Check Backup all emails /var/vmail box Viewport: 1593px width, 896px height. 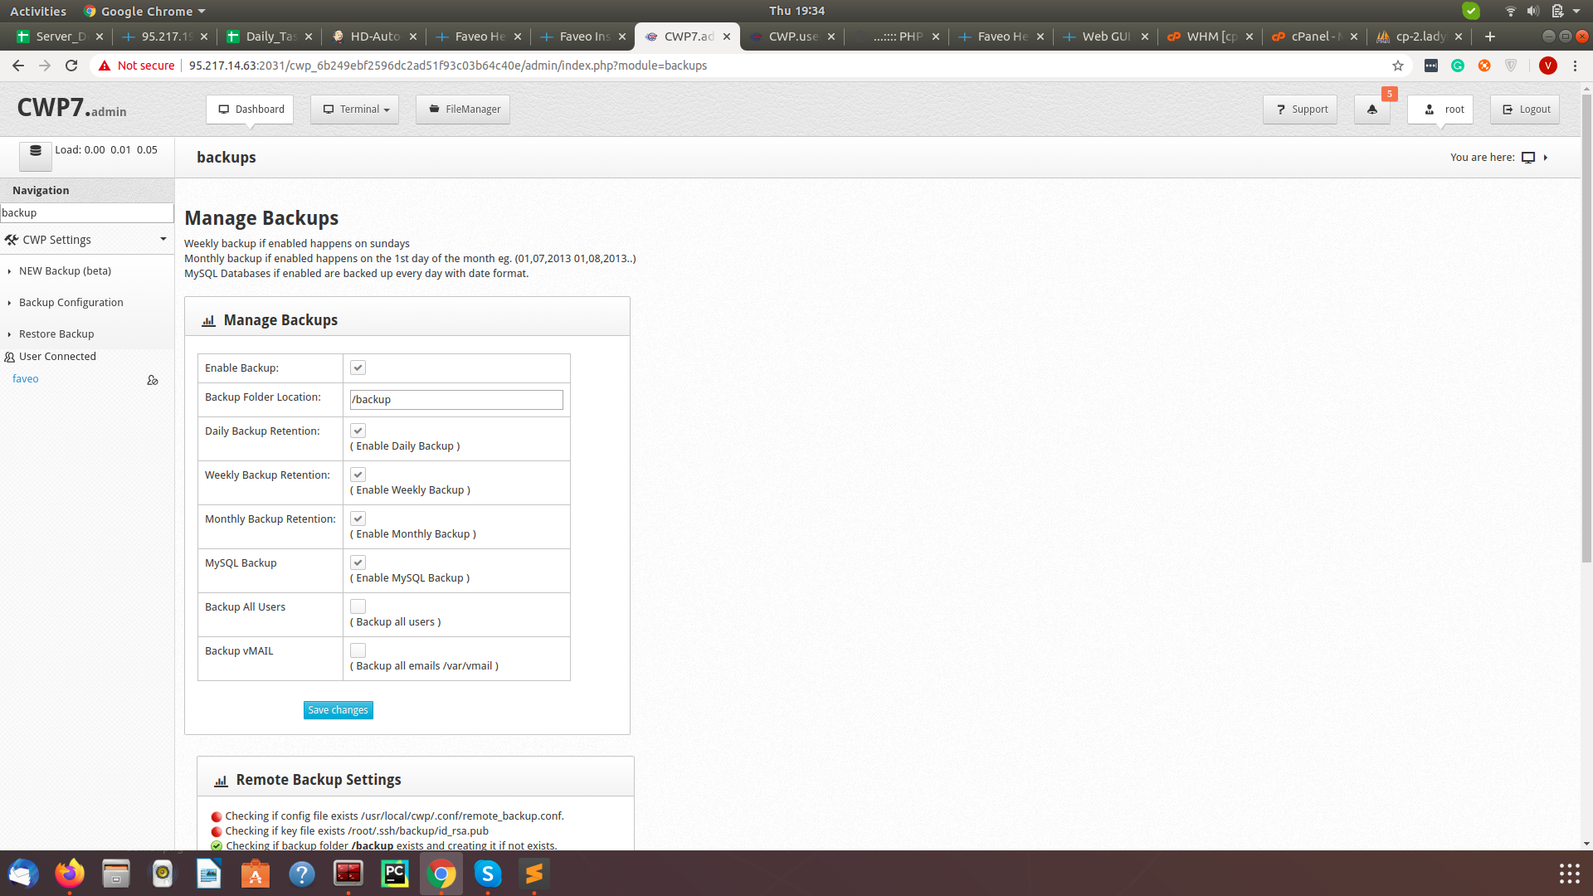click(x=358, y=650)
